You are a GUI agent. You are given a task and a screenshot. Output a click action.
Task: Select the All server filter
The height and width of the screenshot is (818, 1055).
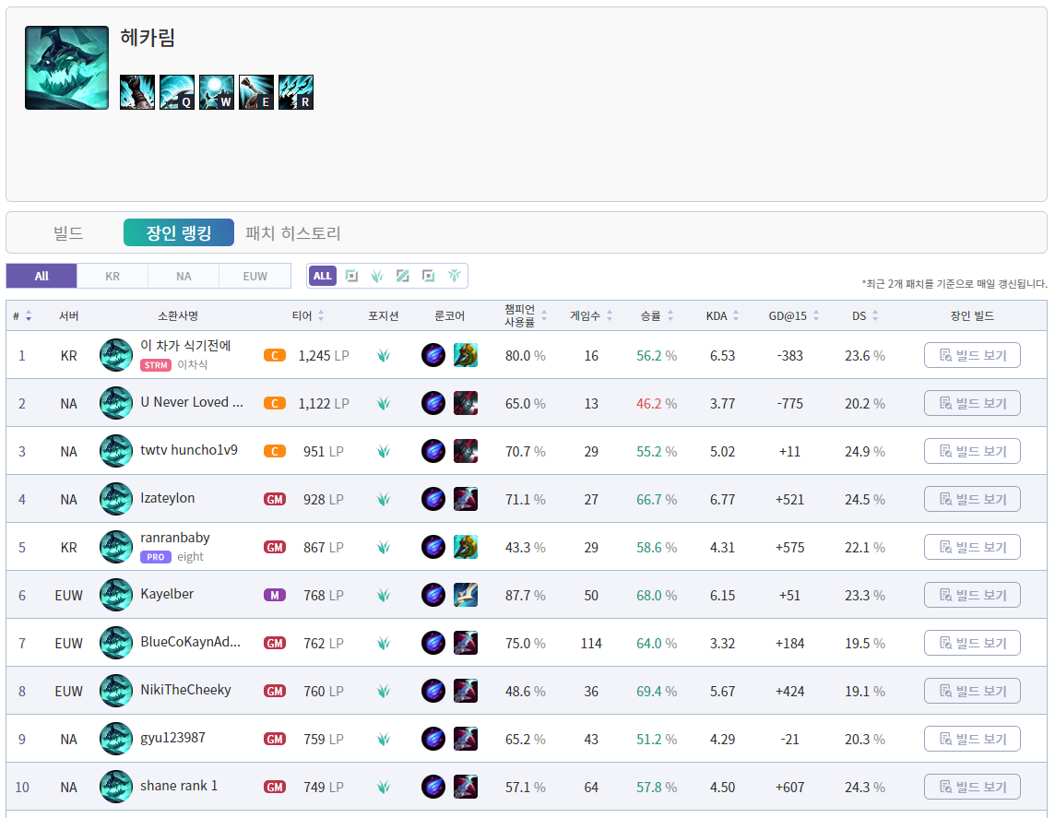click(41, 276)
